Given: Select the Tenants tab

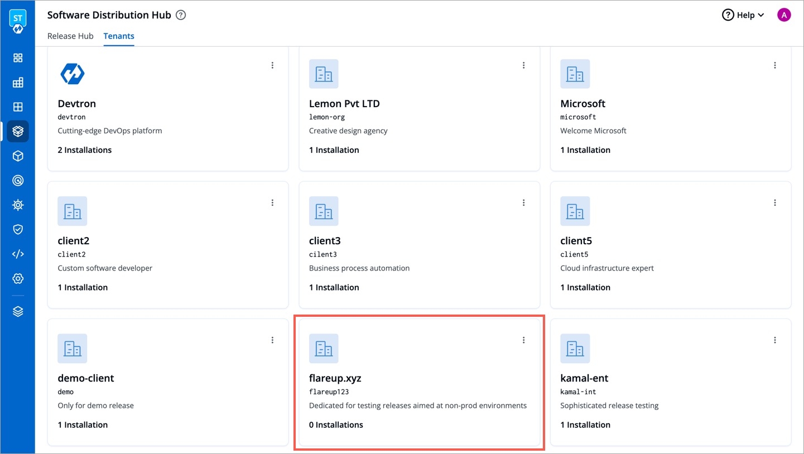Looking at the screenshot, I should coord(119,36).
